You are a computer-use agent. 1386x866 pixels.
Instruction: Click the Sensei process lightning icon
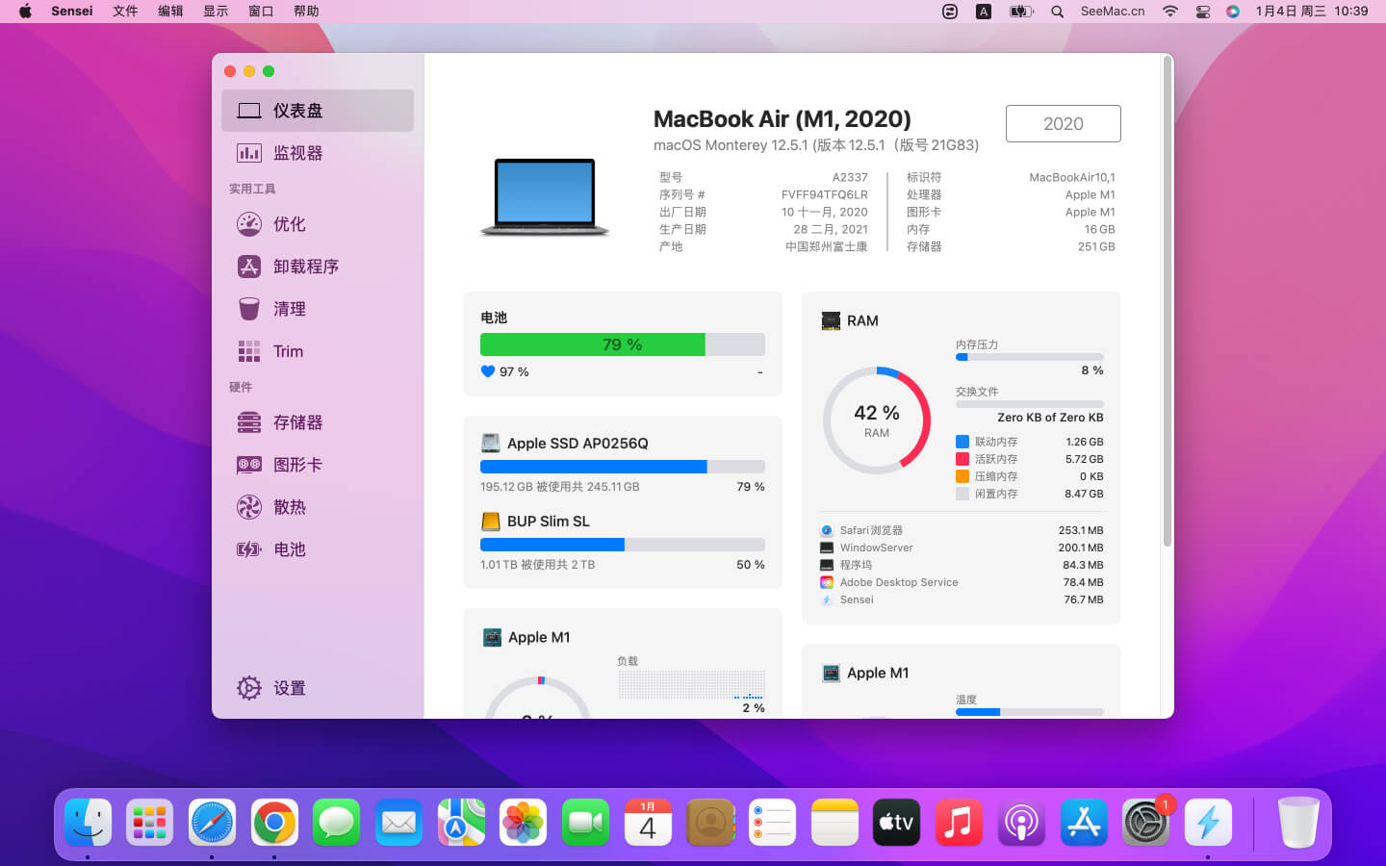(826, 599)
